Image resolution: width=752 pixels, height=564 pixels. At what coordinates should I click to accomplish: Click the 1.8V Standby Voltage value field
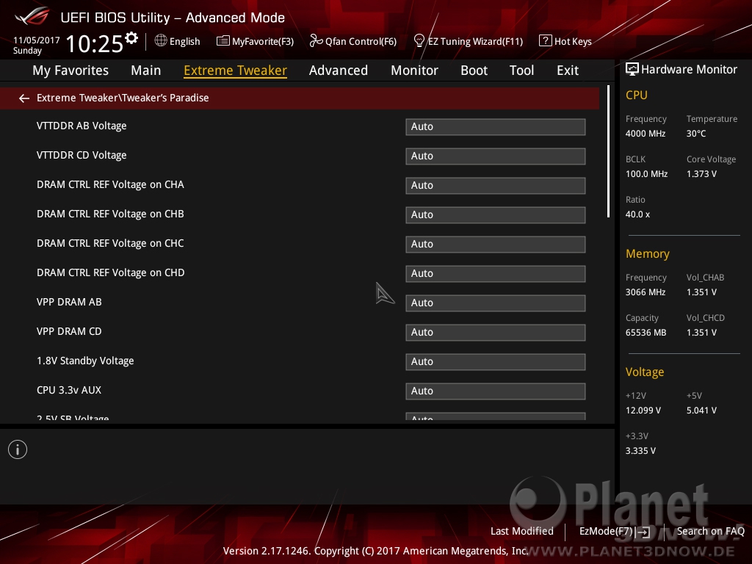[496, 361]
